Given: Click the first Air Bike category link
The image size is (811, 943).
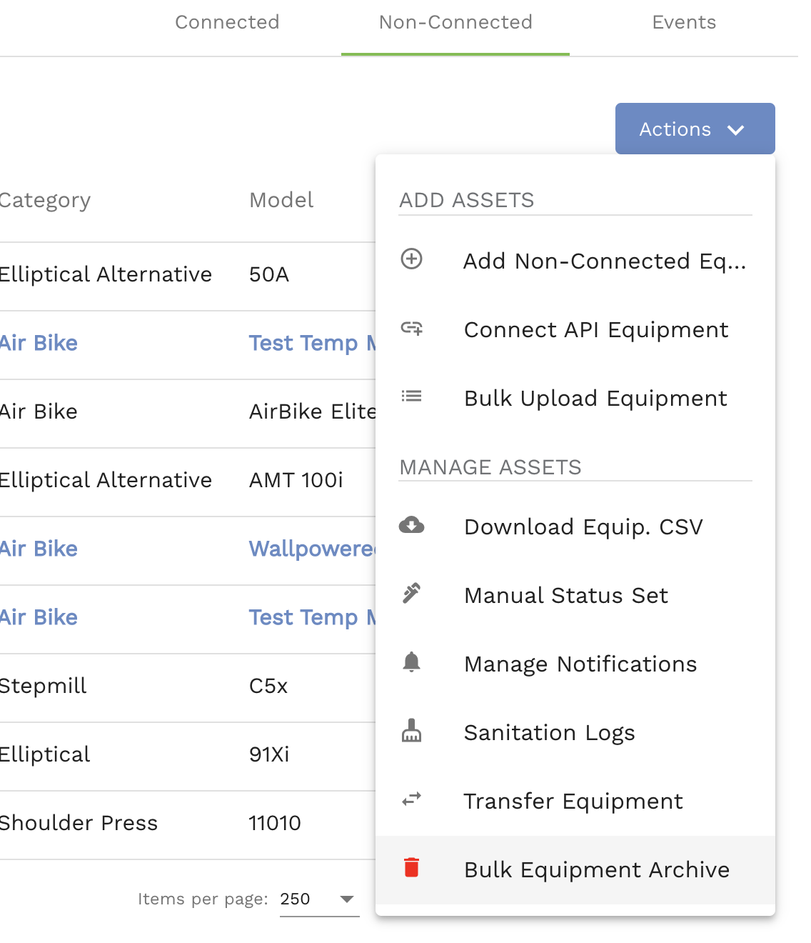Looking at the screenshot, I should point(39,343).
